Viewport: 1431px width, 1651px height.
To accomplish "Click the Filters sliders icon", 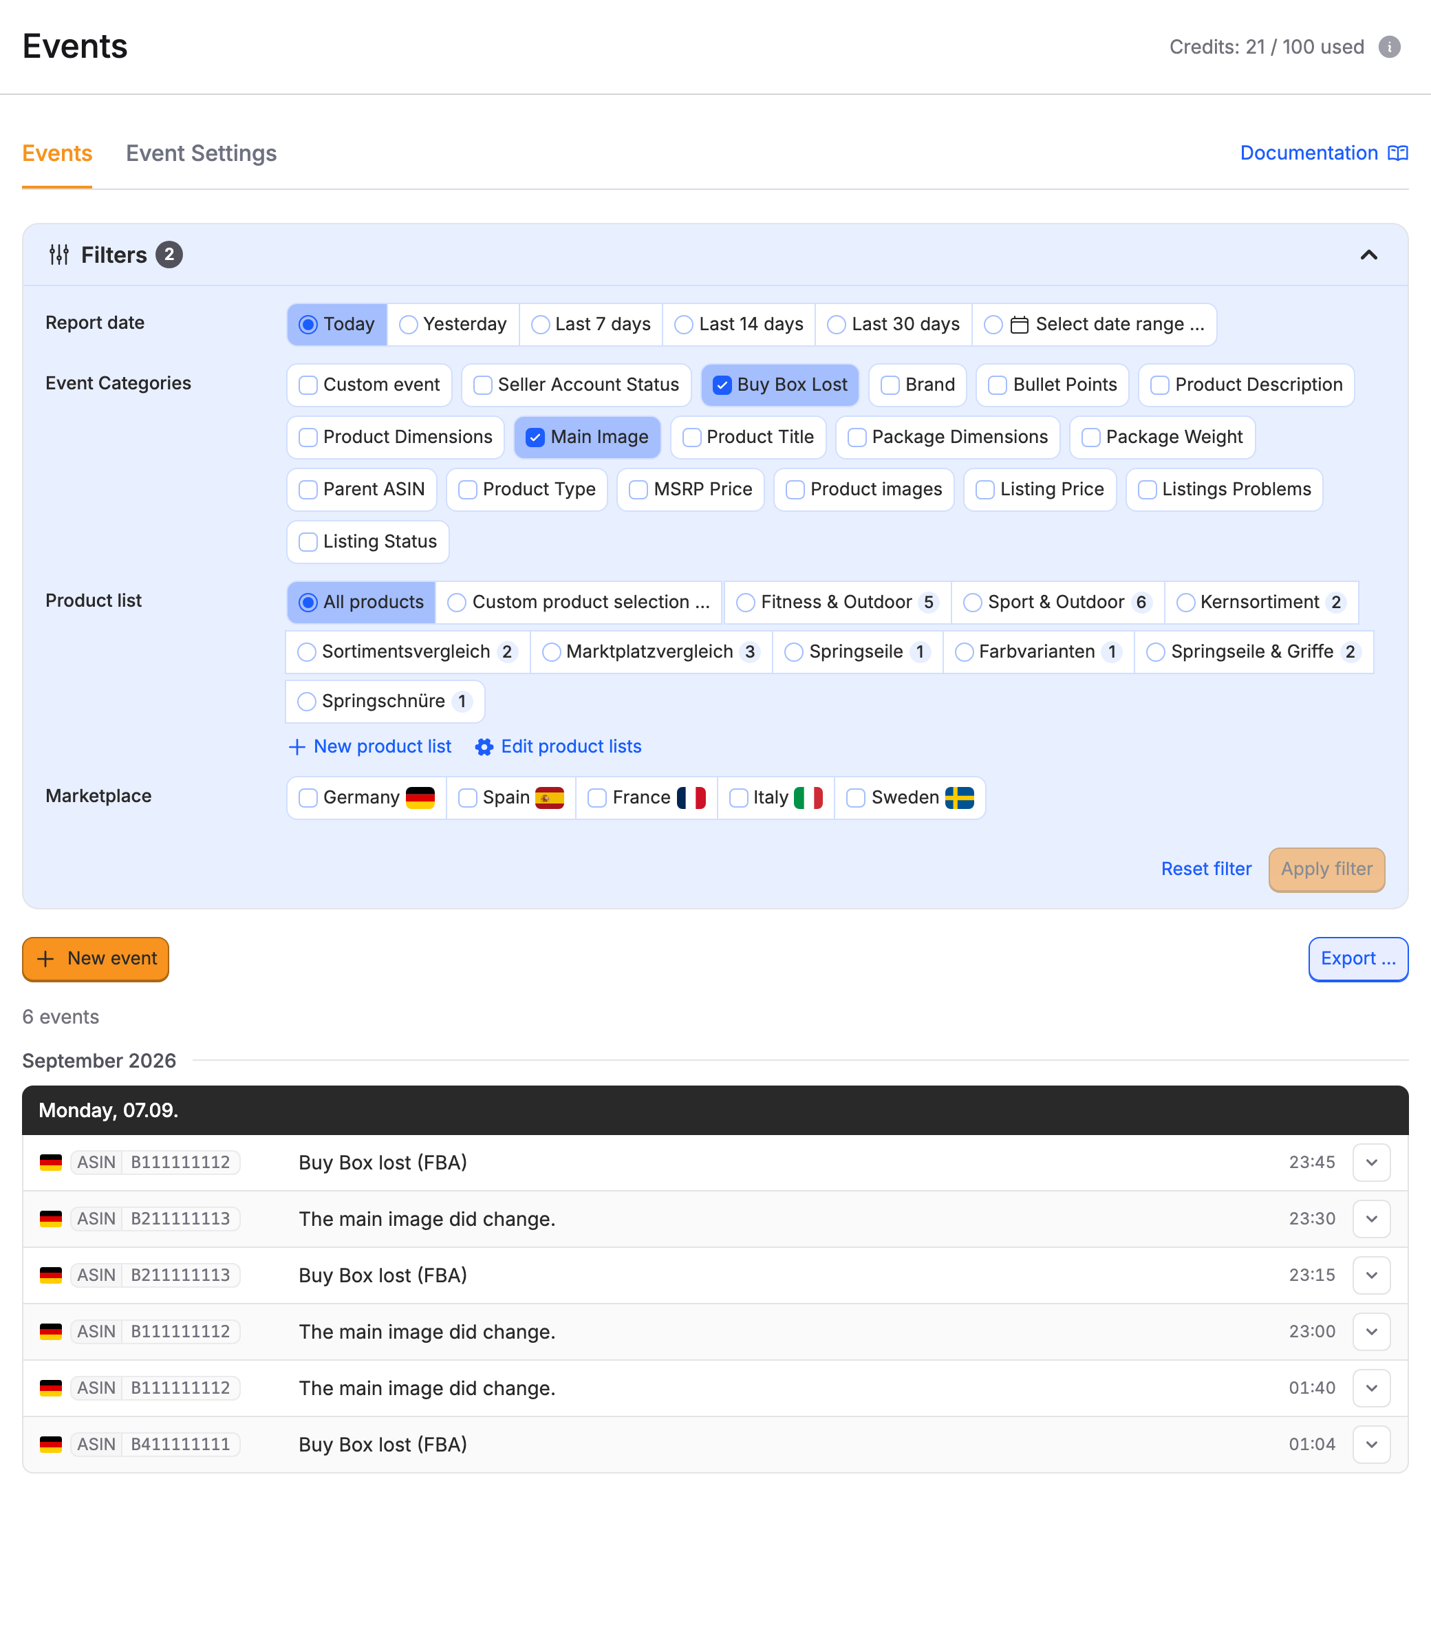I will (59, 255).
